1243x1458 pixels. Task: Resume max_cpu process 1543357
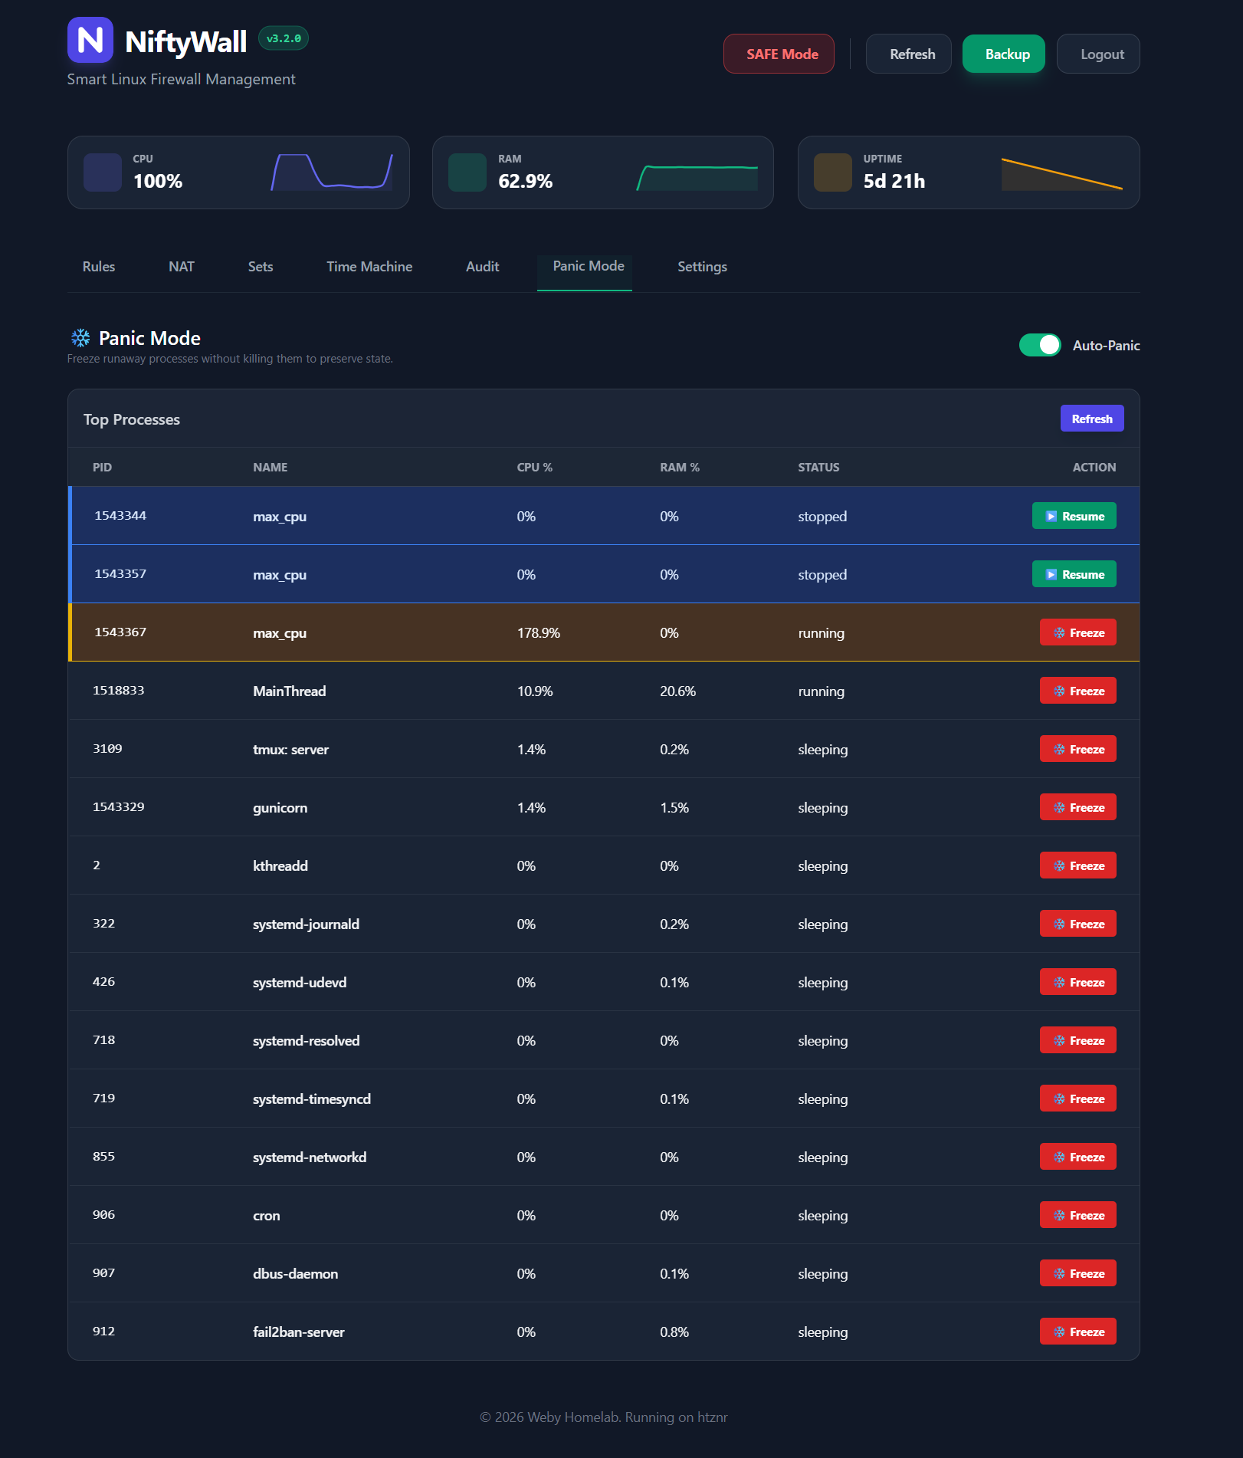1074,574
